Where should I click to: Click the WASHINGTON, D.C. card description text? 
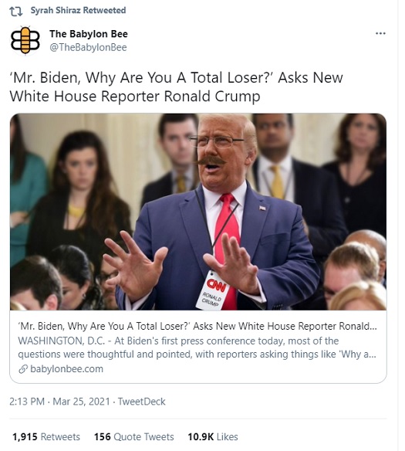point(197,348)
